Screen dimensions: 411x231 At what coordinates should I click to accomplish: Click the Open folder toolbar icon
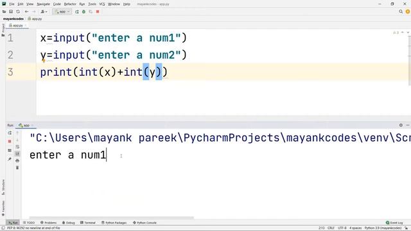click(4, 12)
